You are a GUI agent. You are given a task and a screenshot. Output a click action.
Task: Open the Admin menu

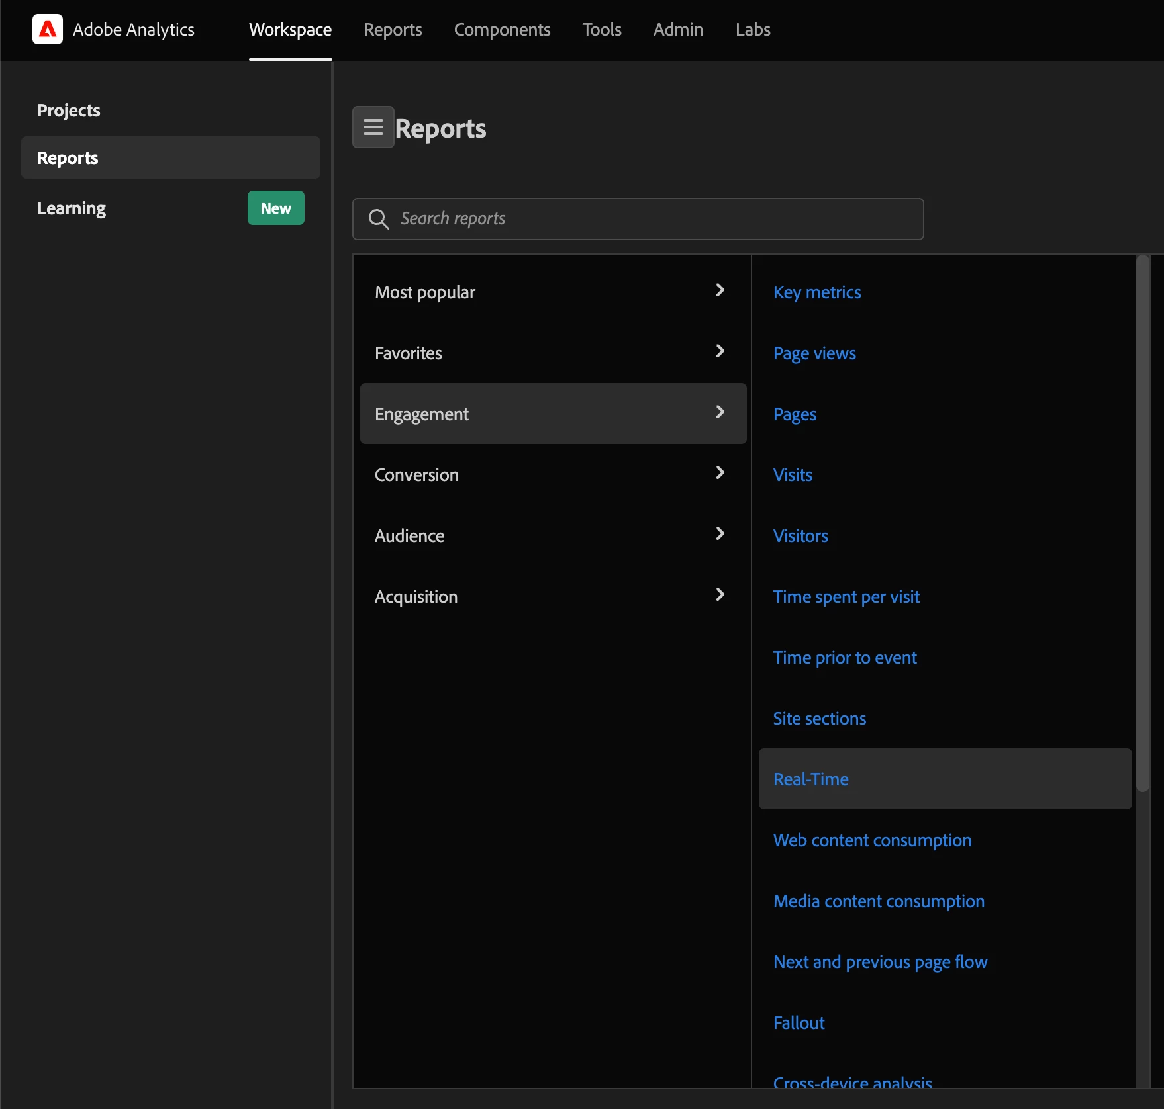678,30
